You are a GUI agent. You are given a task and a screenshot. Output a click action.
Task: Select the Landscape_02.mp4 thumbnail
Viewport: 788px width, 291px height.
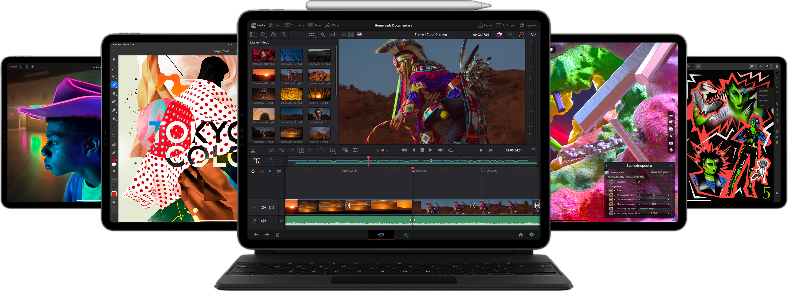click(x=291, y=56)
